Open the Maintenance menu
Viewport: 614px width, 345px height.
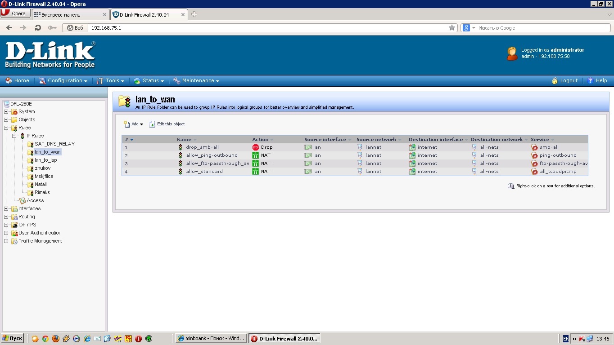196,81
